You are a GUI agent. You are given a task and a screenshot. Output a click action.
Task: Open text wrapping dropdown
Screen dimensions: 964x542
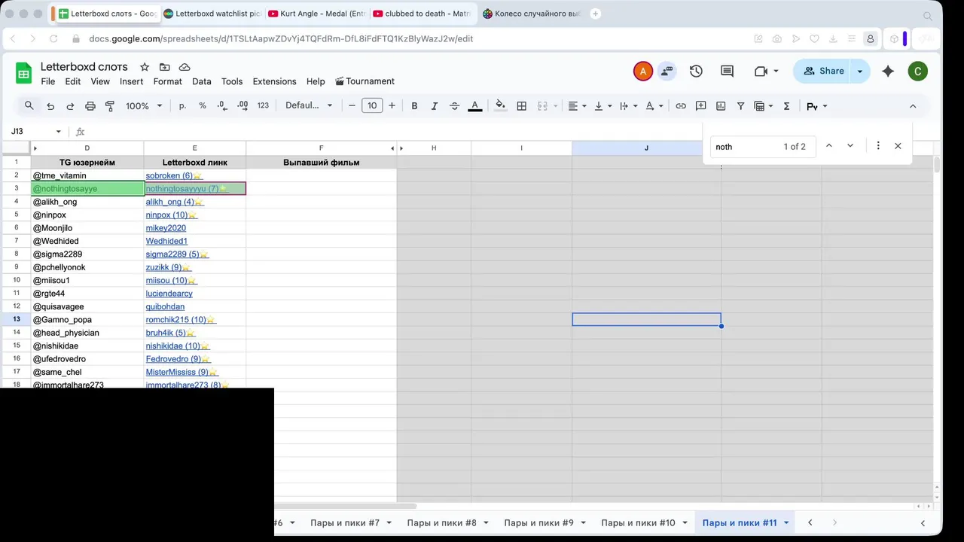[x=628, y=106]
